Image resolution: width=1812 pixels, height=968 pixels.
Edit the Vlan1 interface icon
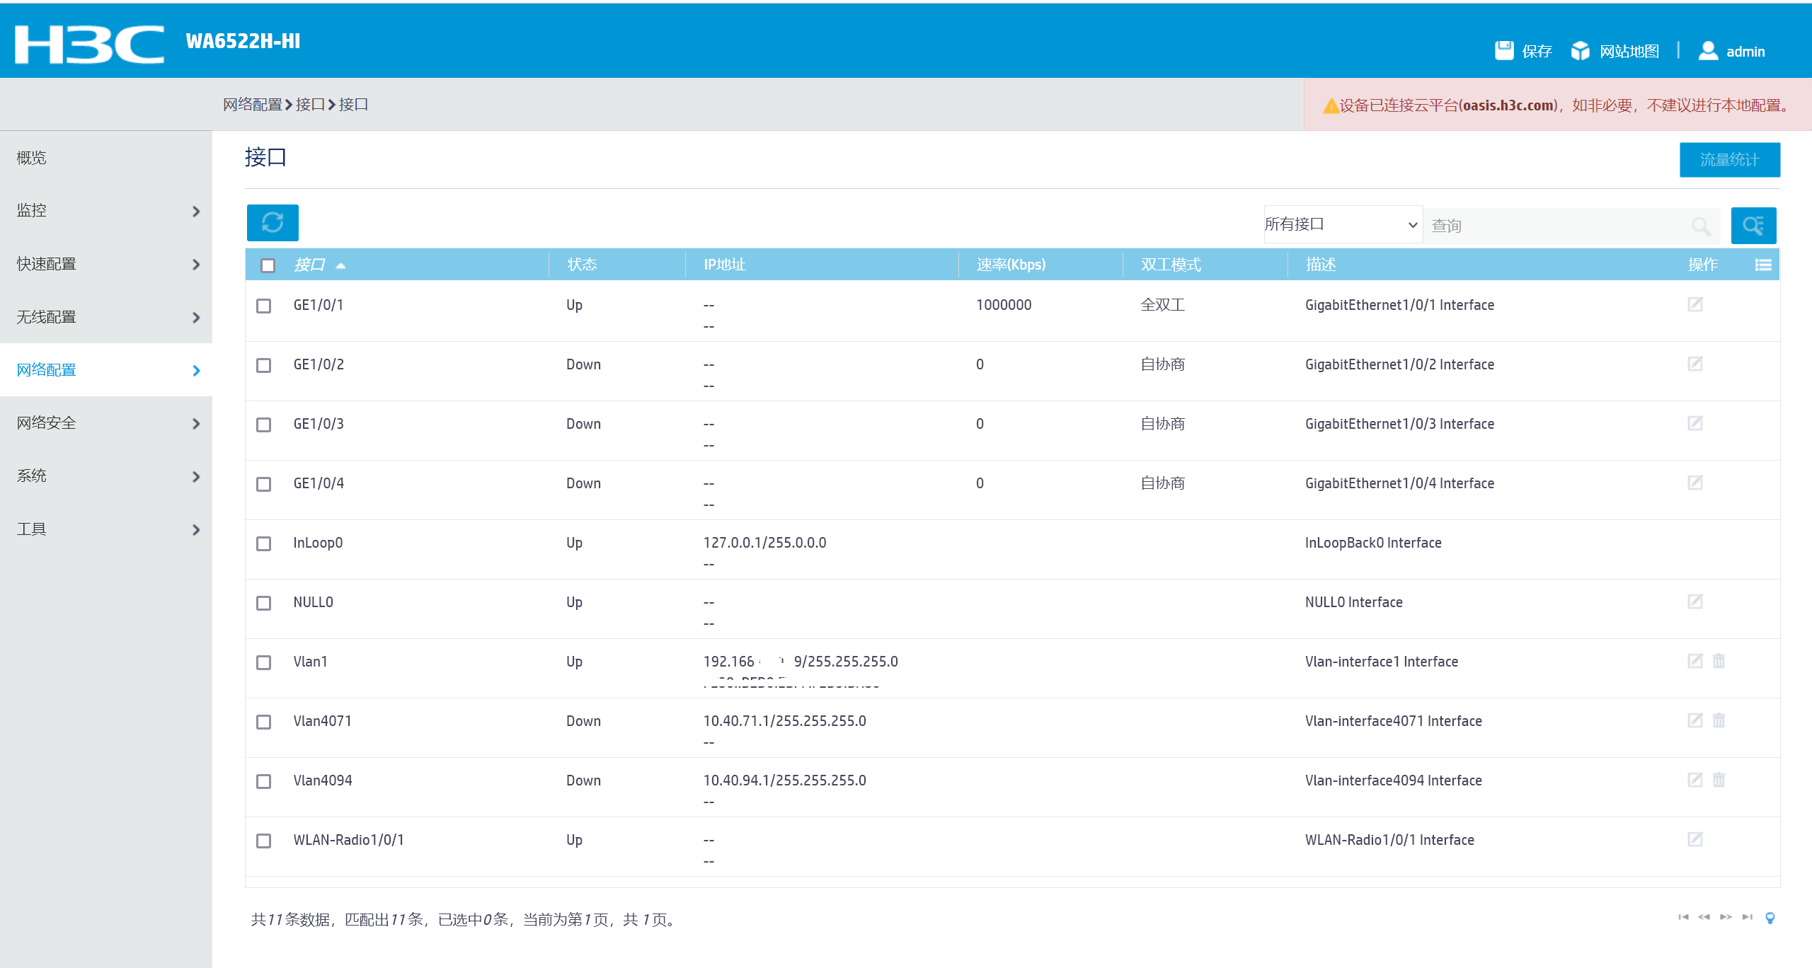pyautogui.click(x=1695, y=661)
